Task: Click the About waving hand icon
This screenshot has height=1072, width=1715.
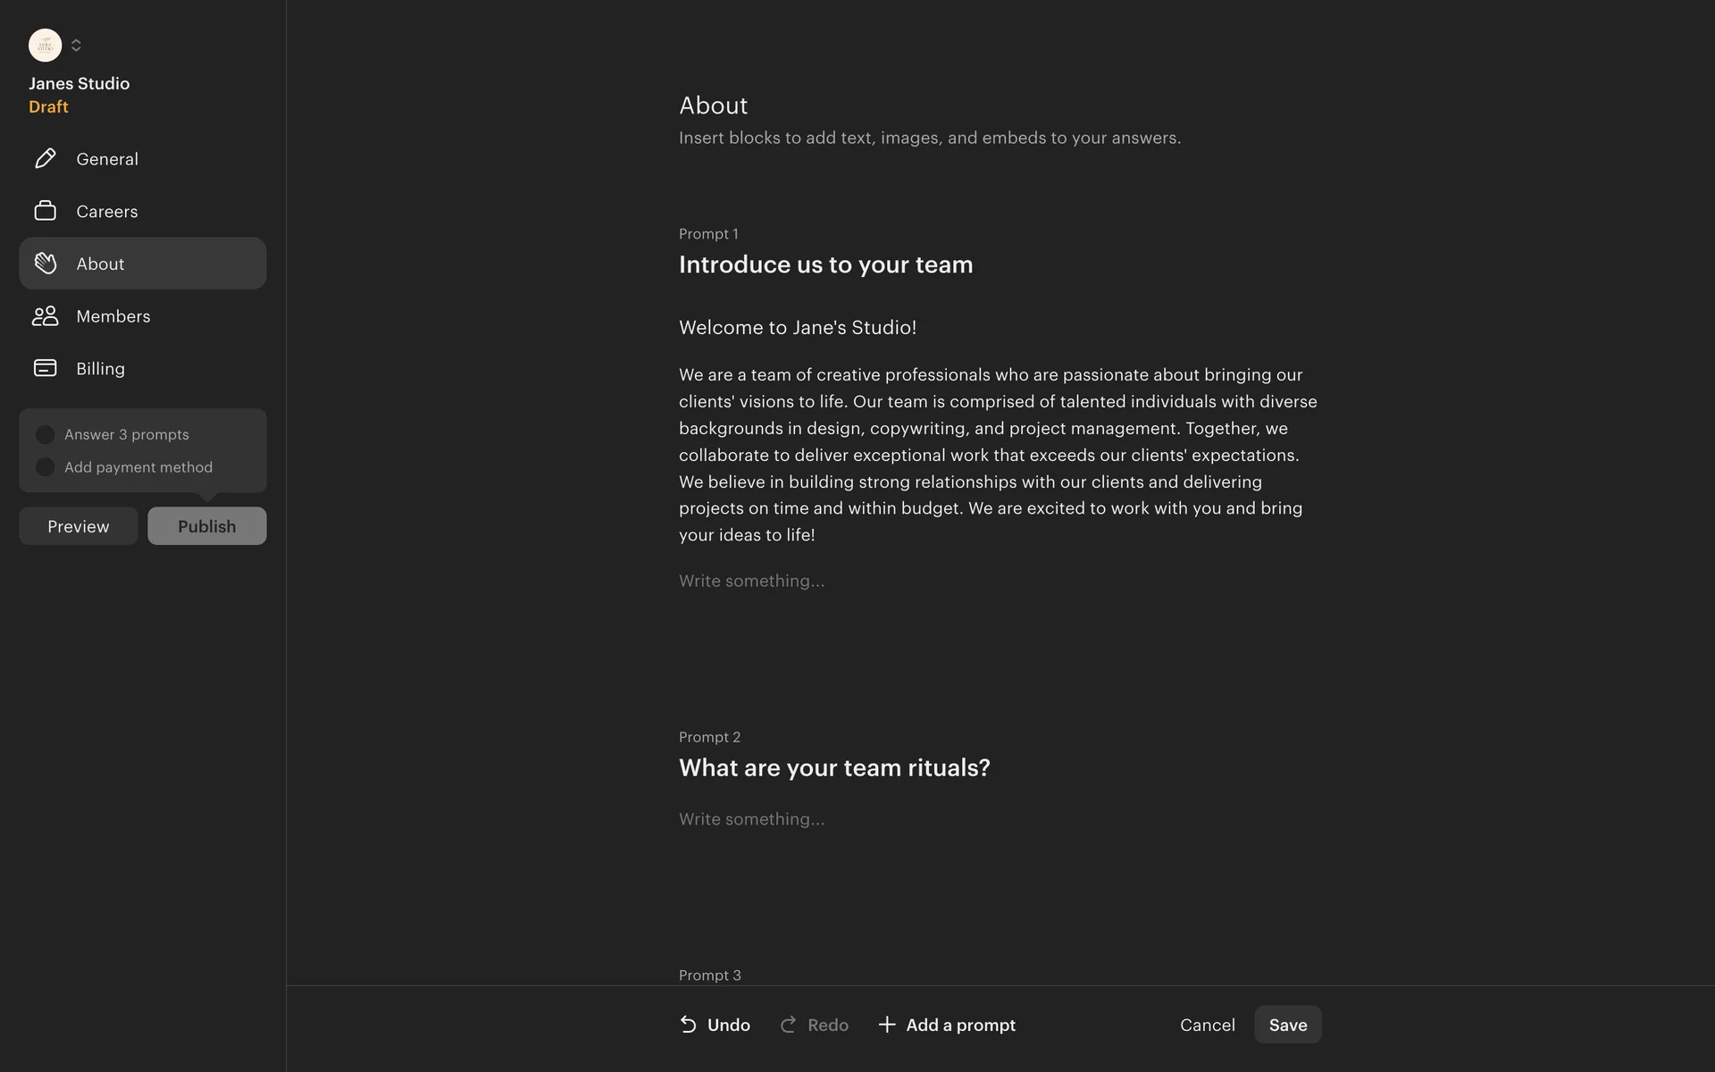Action: pos(46,264)
